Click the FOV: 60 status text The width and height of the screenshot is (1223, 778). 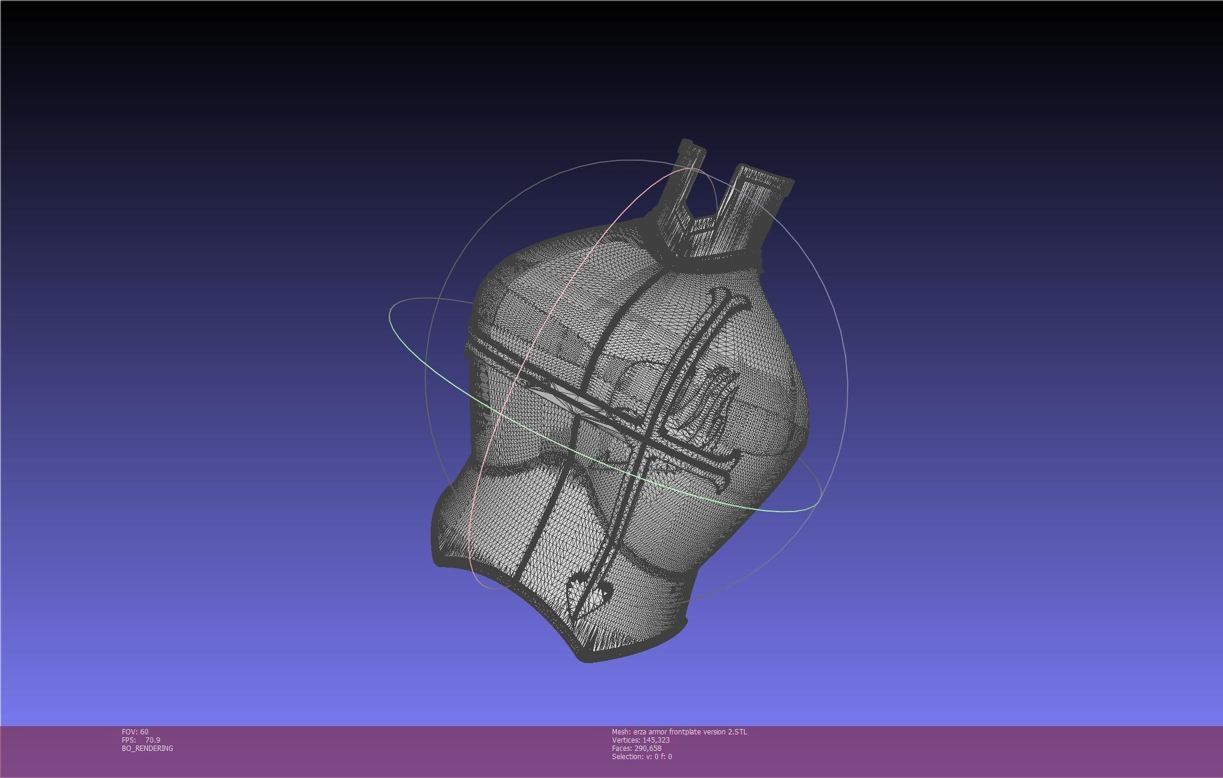(135, 731)
